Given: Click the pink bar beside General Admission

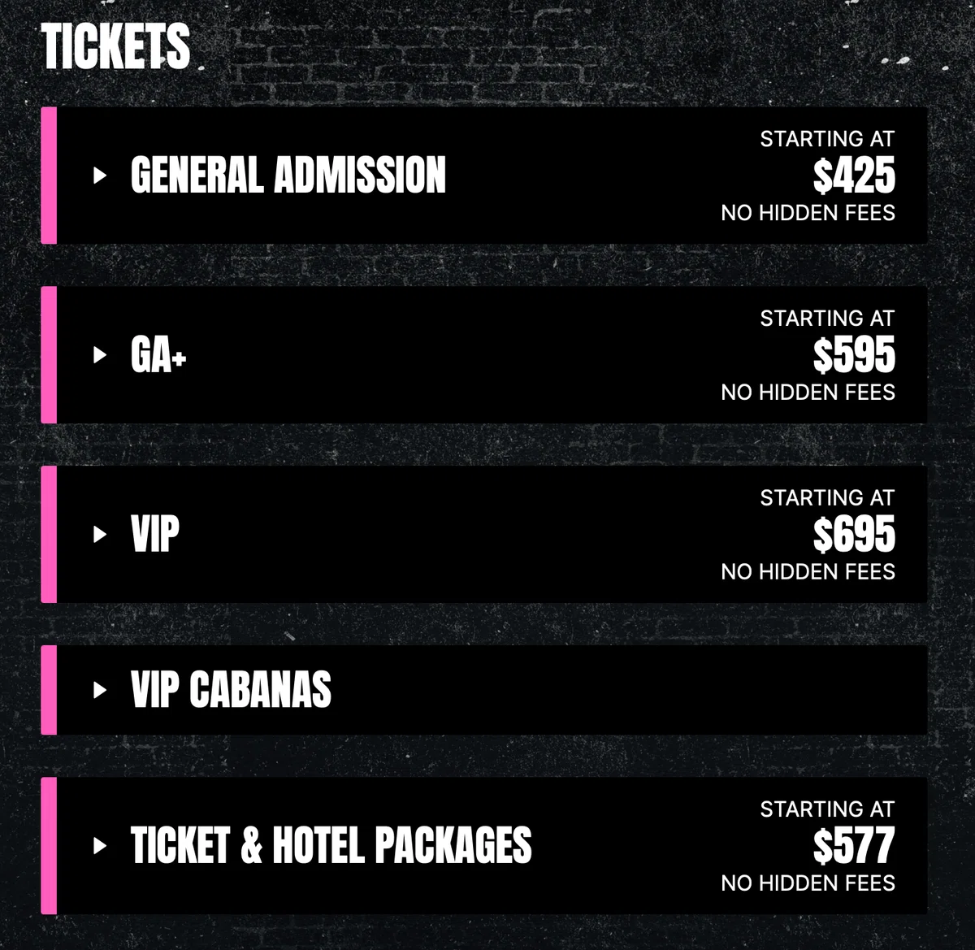Looking at the screenshot, I should point(49,176).
